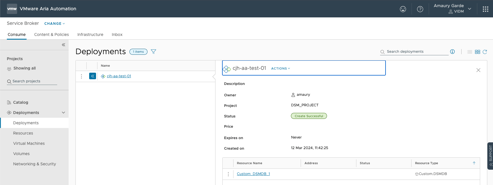Open row menu for Custom_DSMDB_1 resource

tap(228, 174)
